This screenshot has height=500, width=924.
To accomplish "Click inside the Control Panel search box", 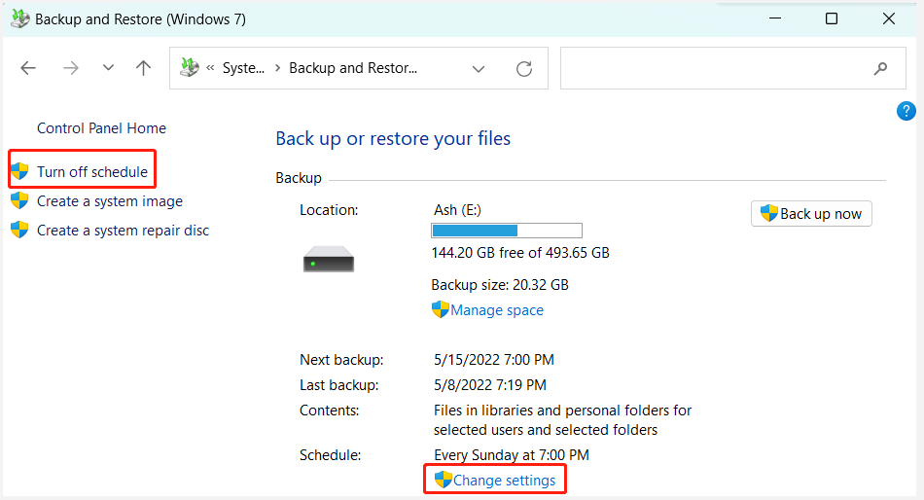I will point(720,69).
